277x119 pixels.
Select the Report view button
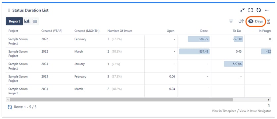pyautogui.click(x=14, y=21)
